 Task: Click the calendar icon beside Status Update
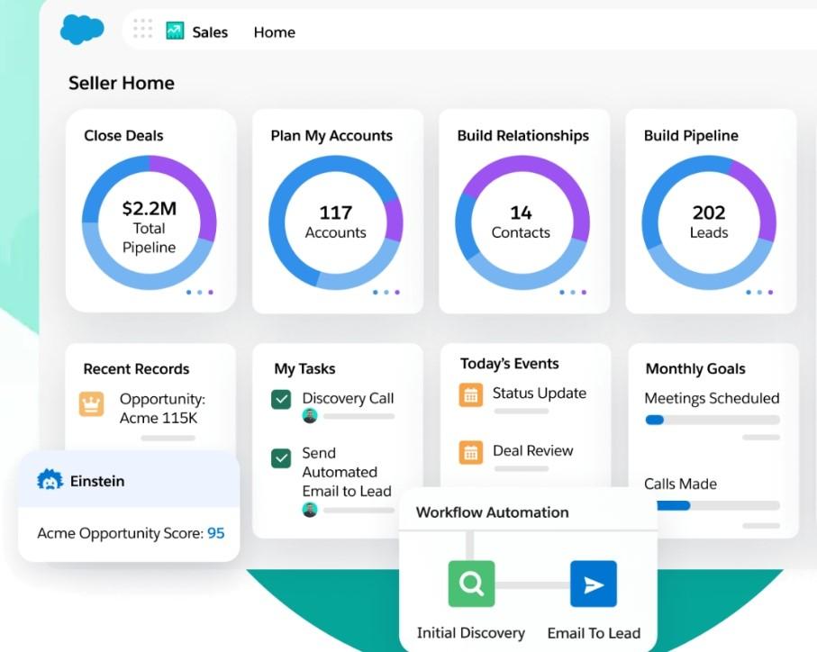point(471,394)
